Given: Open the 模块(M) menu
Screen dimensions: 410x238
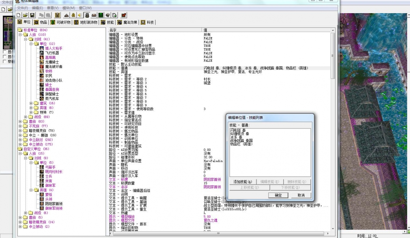Looking at the screenshot, I should [x=69, y=8].
